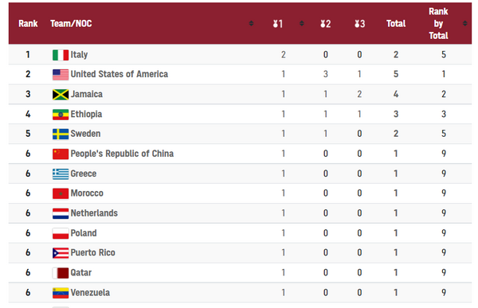478x308 pixels.
Task: Click the Jamaica flag icon
Action: coord(61,95)
